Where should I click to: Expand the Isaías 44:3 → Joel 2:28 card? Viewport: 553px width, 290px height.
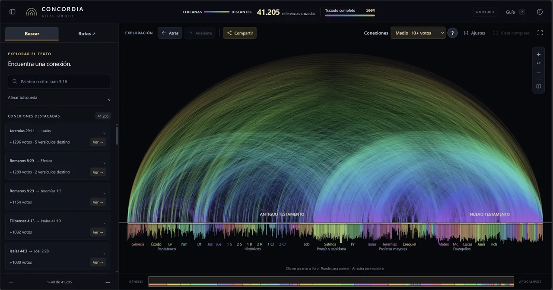click(x=104, y=253)
